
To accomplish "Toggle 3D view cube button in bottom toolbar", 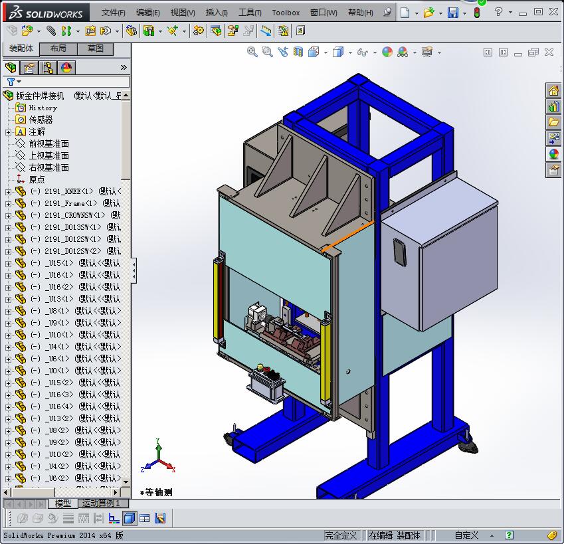I will pyautogui.click(x=129, y=518).
